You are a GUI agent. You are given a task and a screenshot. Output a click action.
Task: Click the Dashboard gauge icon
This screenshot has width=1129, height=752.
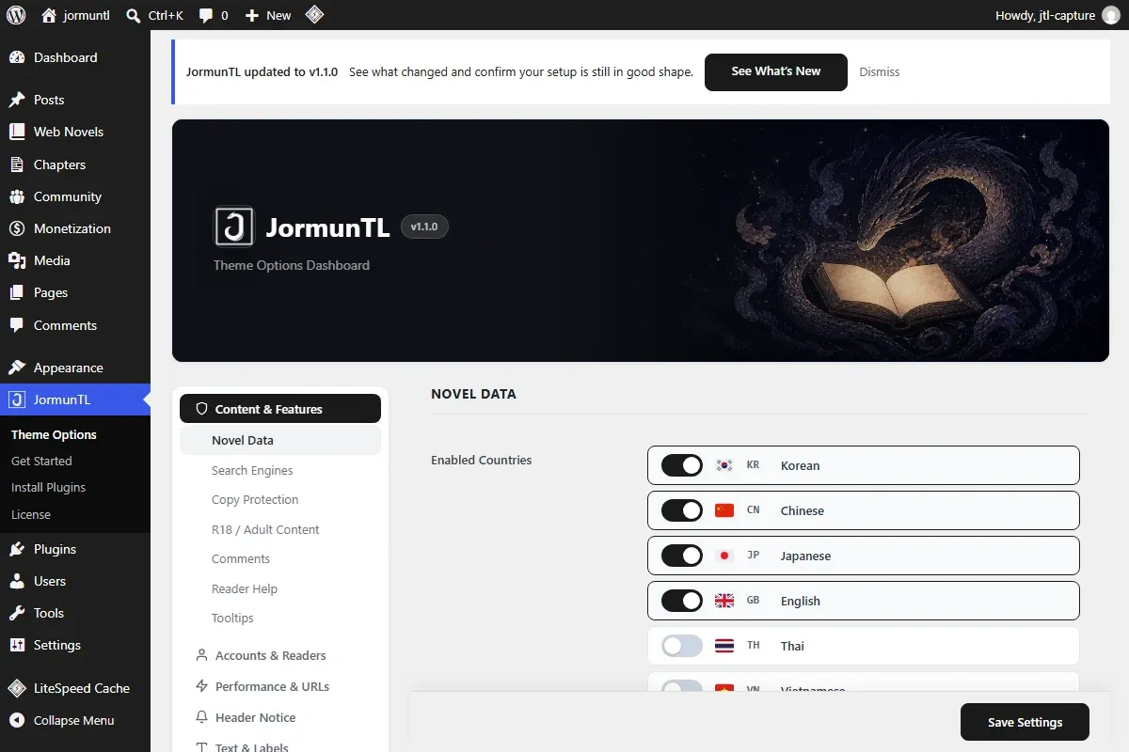pyautogui.click(x=17, y=57)
